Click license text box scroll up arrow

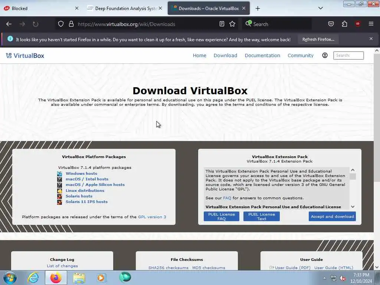[353, 170]
